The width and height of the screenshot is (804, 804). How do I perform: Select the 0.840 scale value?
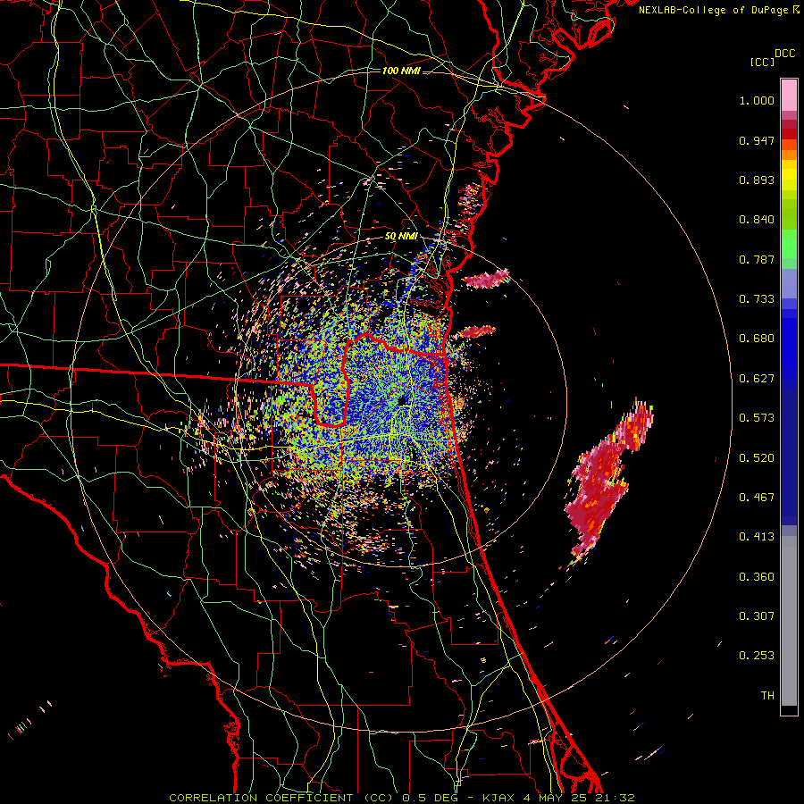tap(757, 220)
